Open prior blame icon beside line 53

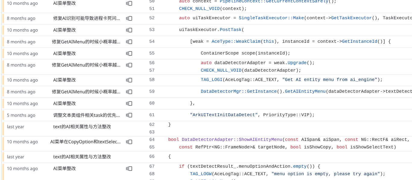[x=129, y=30]
